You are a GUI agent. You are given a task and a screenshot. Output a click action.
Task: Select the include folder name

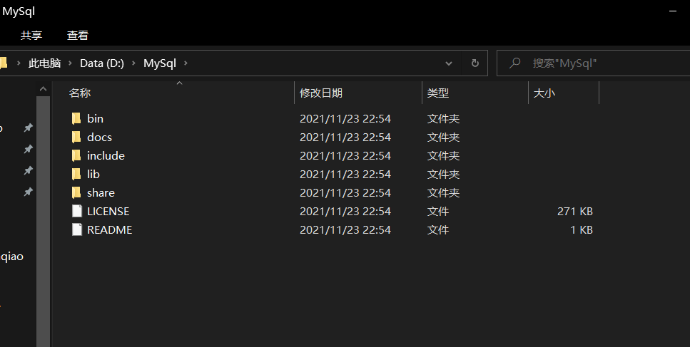pos(106,155)
